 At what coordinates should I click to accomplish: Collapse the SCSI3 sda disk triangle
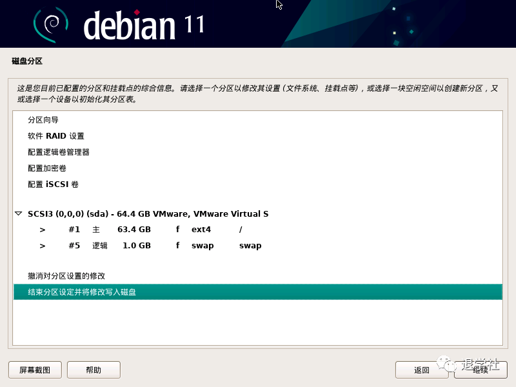[x=19, y=213]
